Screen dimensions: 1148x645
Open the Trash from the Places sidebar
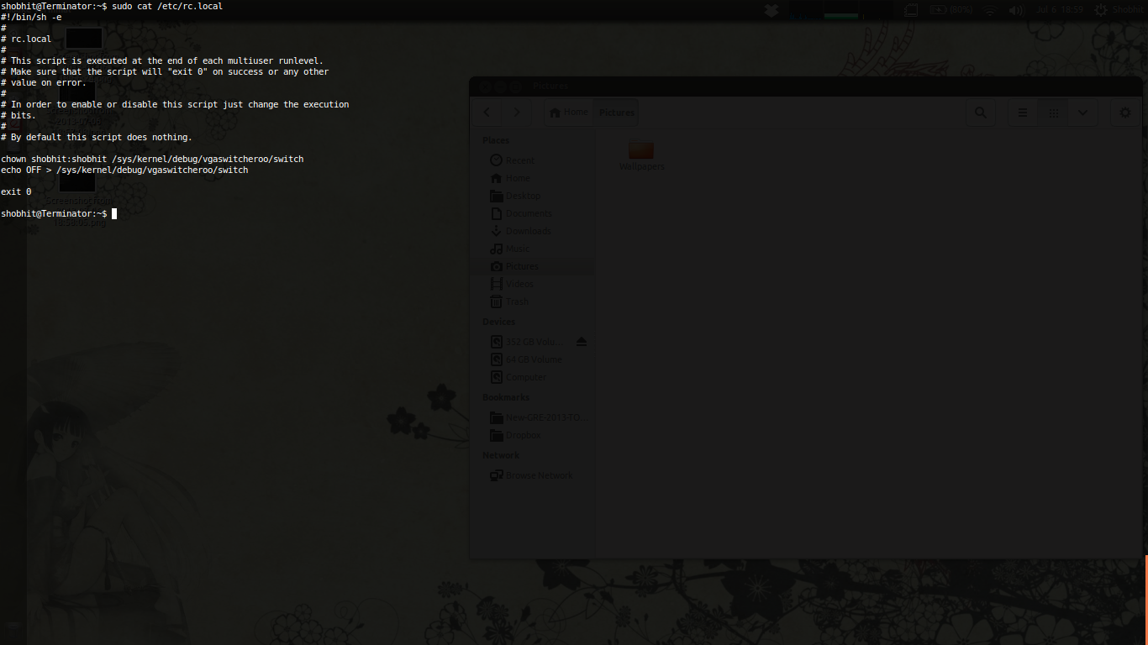pos(517,302)
